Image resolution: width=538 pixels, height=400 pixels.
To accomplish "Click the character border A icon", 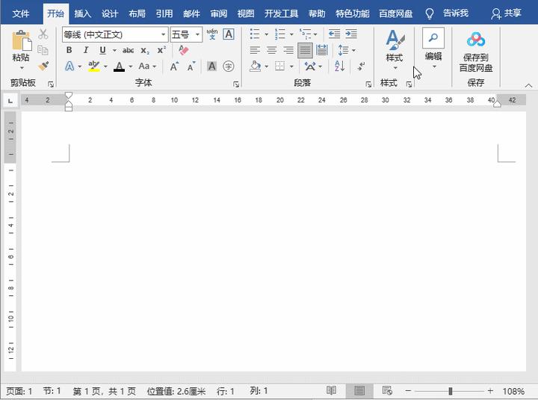I will 229,34.
